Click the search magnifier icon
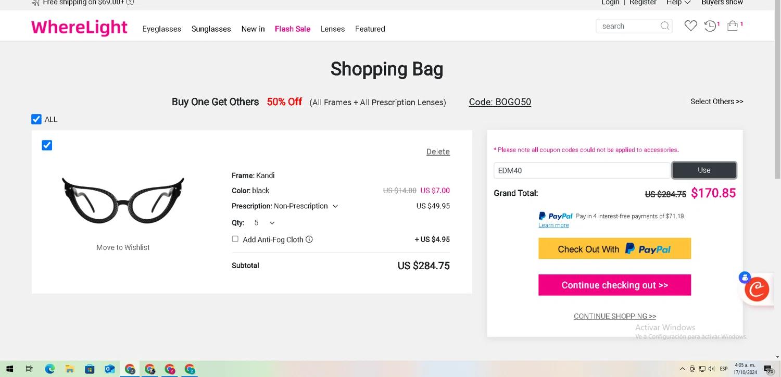 click(665, 26)
